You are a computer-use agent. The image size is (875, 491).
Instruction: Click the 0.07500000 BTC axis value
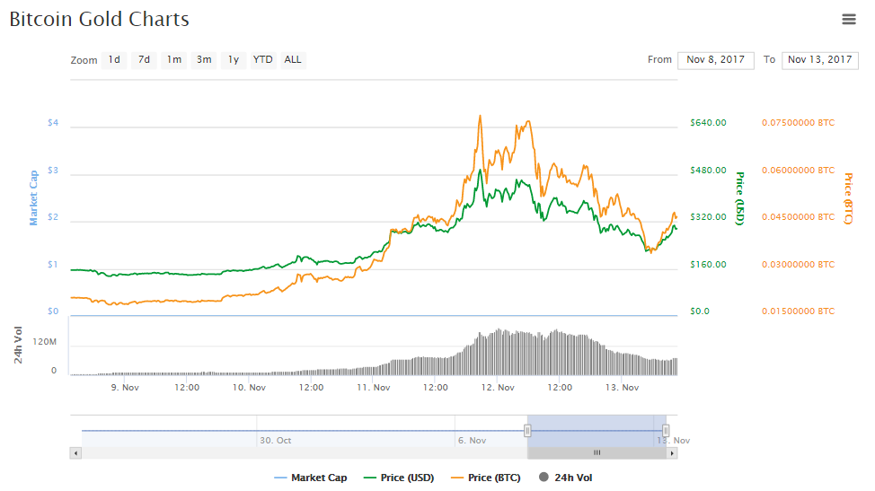799,123
